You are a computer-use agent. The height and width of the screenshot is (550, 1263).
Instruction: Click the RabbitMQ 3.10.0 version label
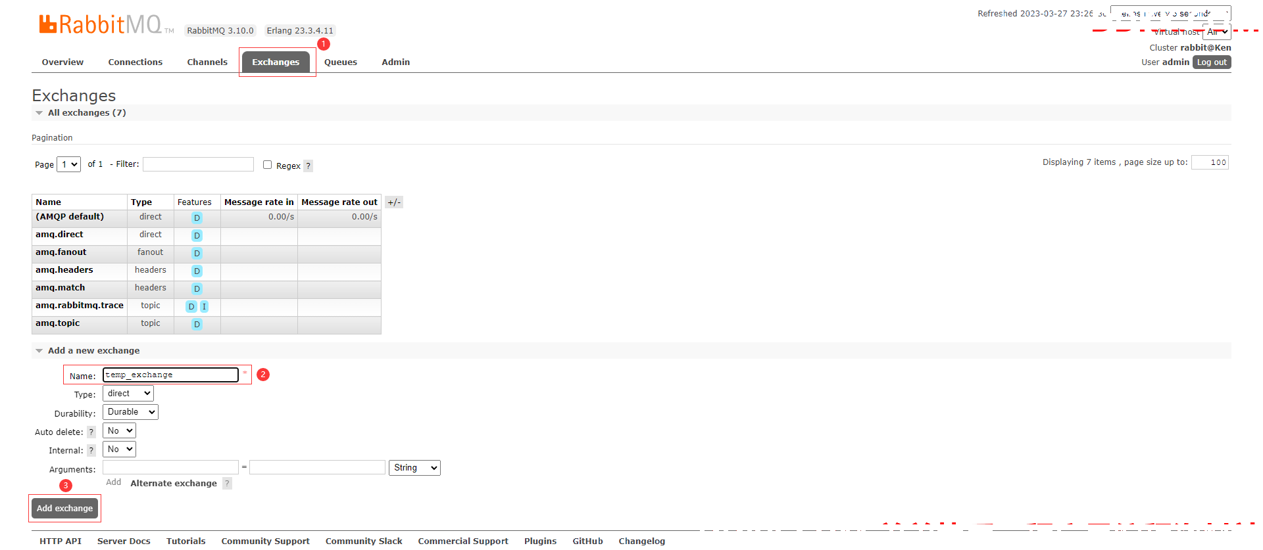220,30
